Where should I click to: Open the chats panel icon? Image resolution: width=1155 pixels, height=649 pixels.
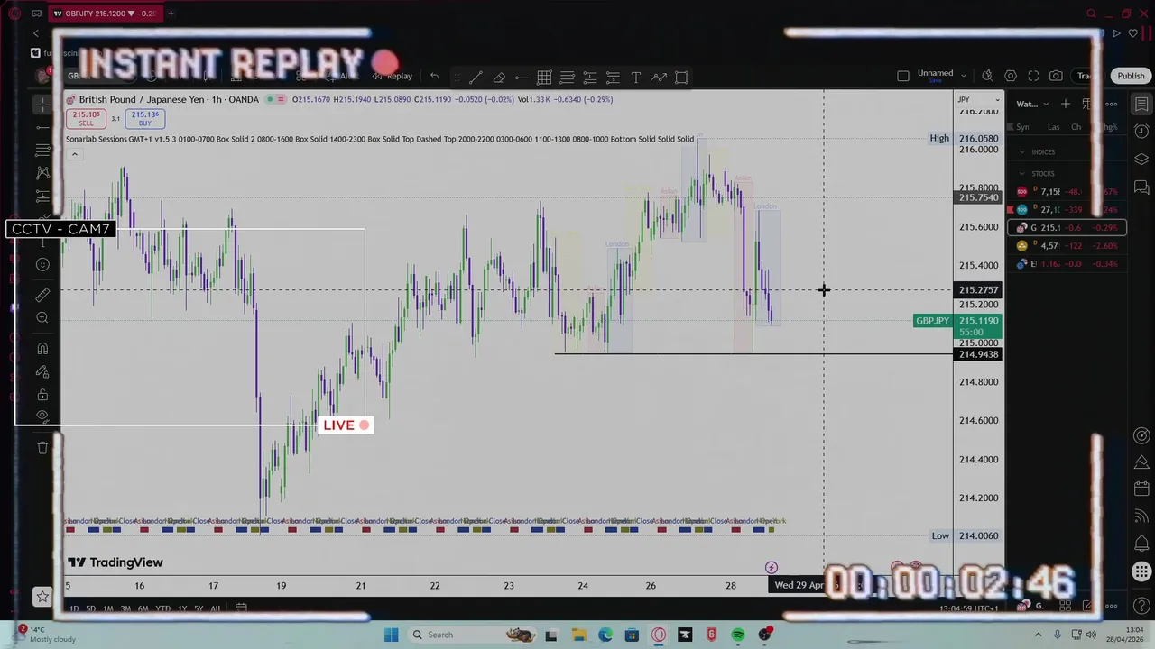point(1141,187)
